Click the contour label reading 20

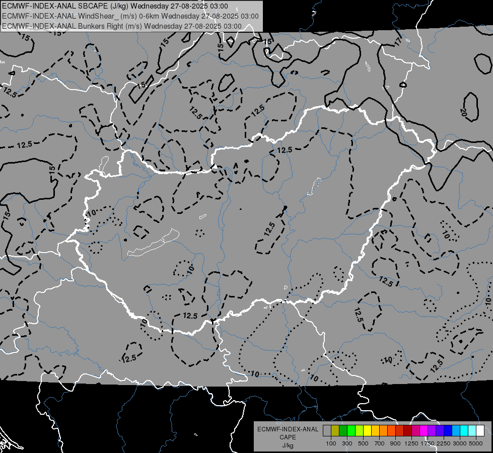(x=463, y=112)
